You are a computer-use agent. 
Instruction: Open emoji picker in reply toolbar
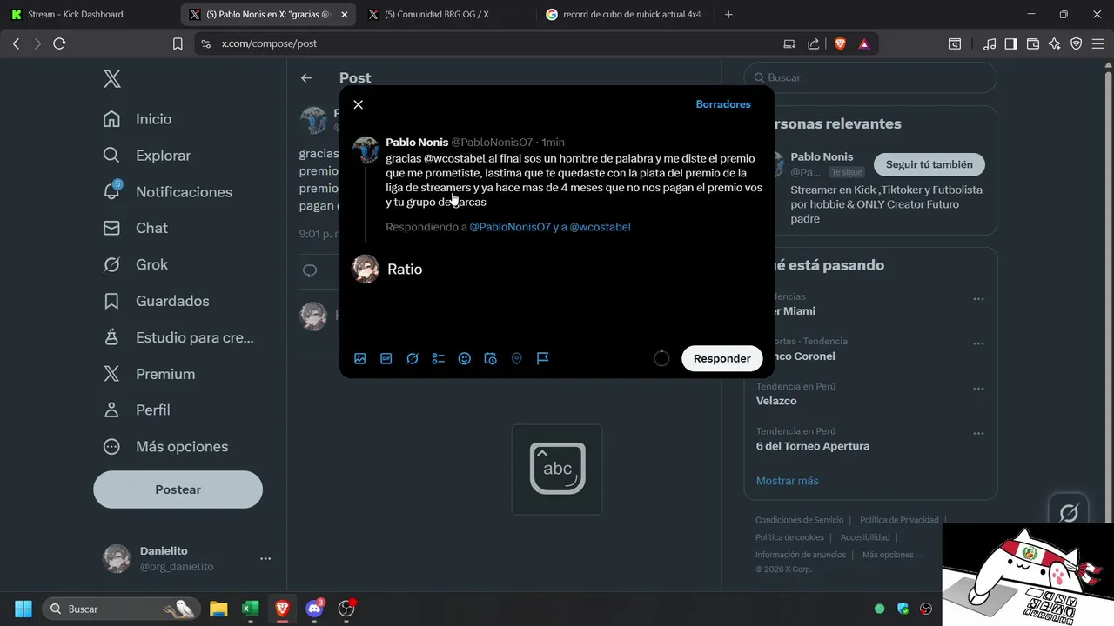pos(465,358)
